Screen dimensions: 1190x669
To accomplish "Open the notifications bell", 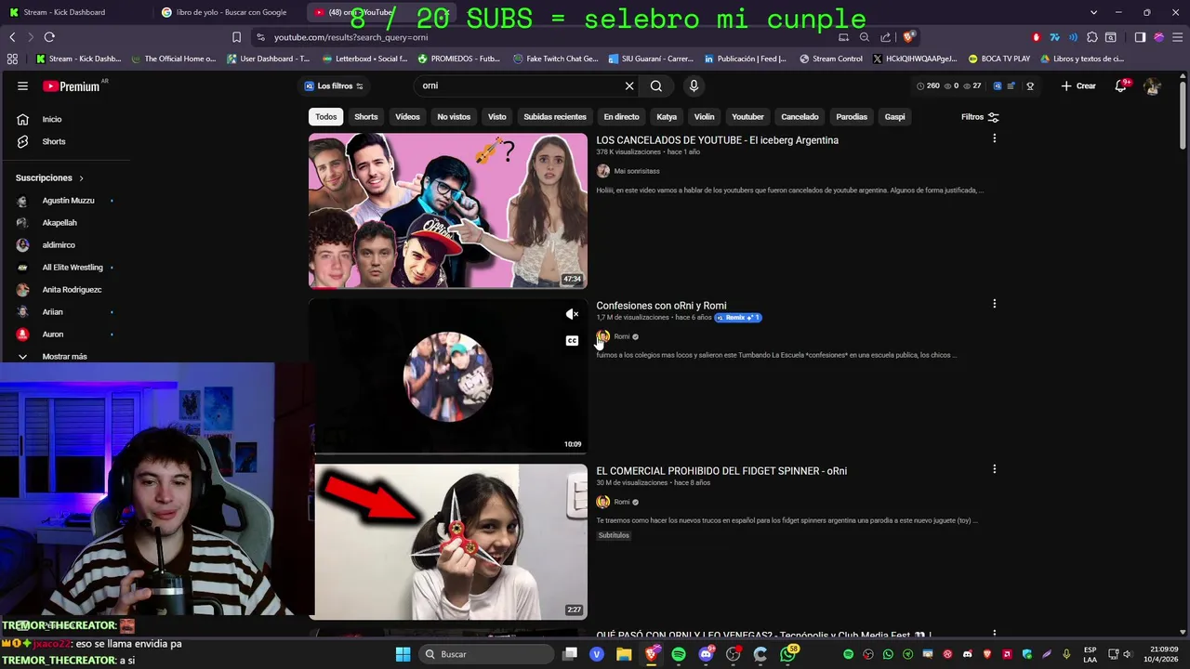I will (x=1121, y=85).
